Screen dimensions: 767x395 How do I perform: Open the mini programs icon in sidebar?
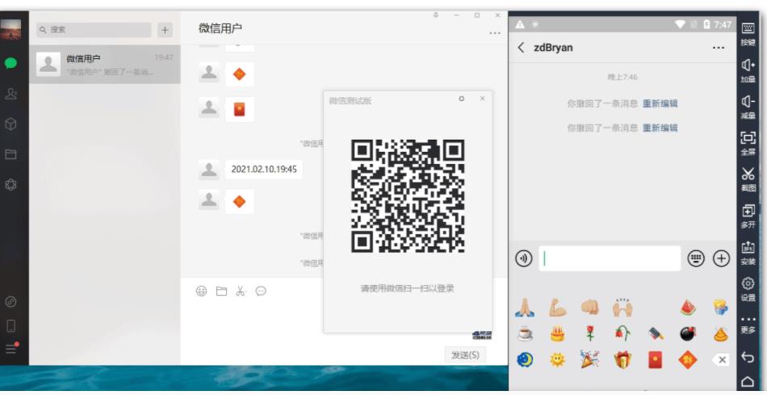(10, 302)
